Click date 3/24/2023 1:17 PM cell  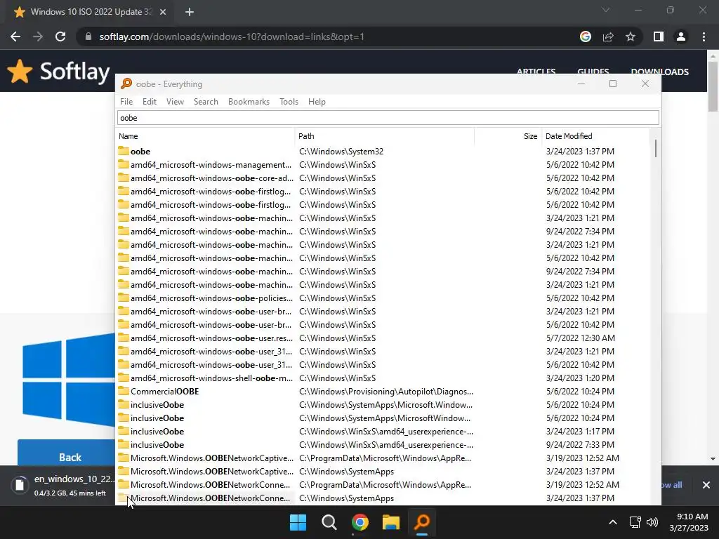(x=580, y=432)
